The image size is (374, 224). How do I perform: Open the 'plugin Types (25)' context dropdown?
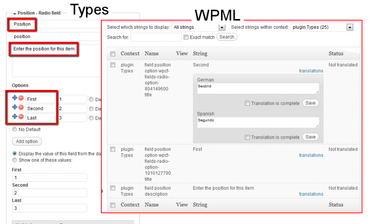(350, 27)
